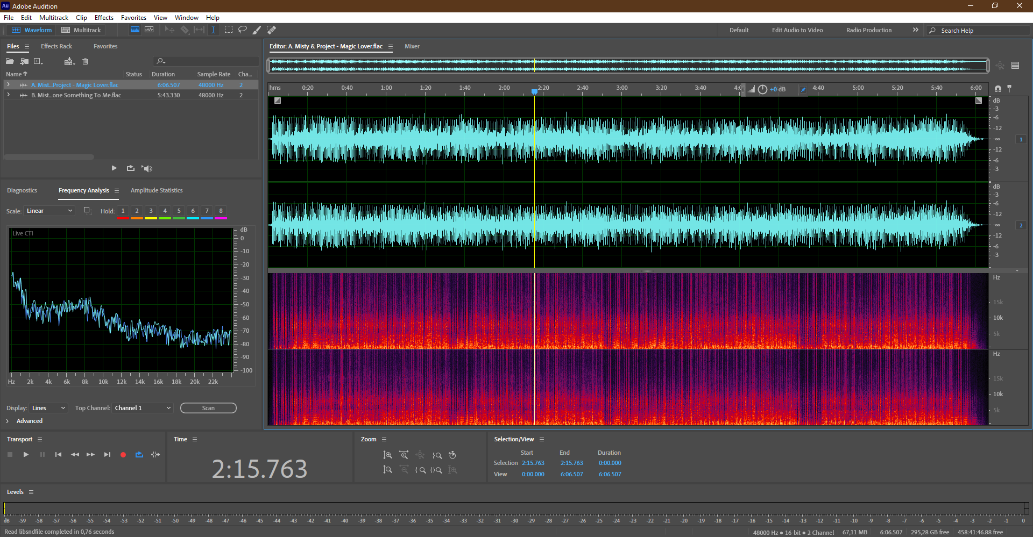This screenshot has width=1033, height=537.
Task: Toggle Hold button 4
Action: click(x=165, y=211)
